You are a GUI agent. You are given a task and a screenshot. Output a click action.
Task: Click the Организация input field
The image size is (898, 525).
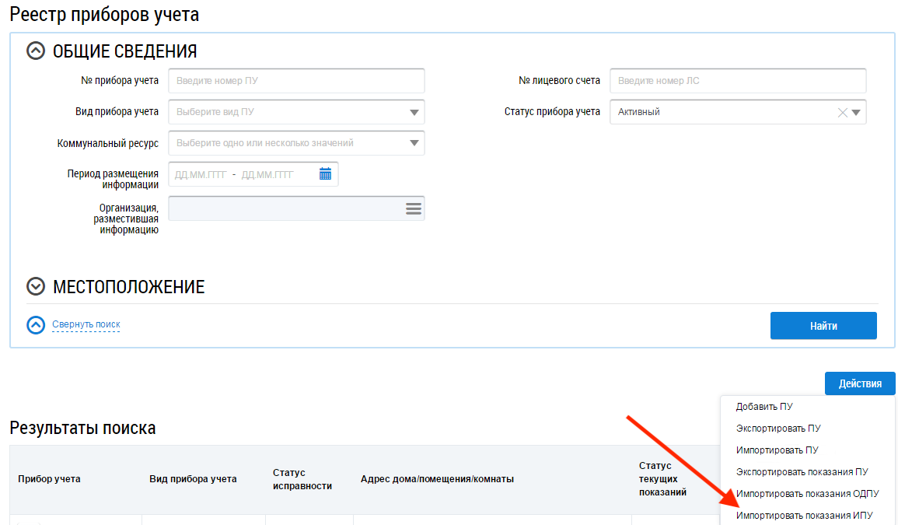(297, 208)
